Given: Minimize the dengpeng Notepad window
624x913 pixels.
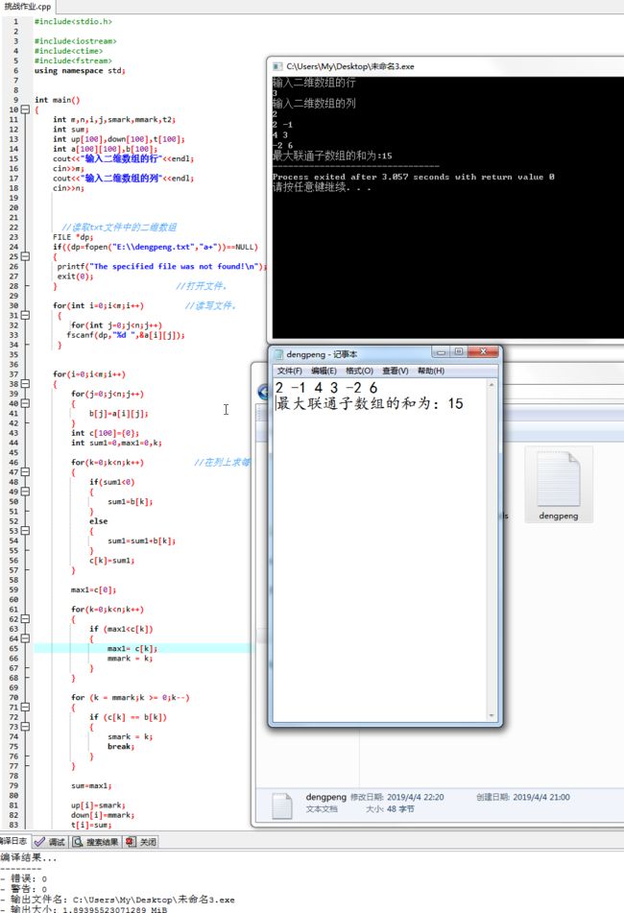Looking at the screenshot, I should pyautogui.click(x=441, y=351).
